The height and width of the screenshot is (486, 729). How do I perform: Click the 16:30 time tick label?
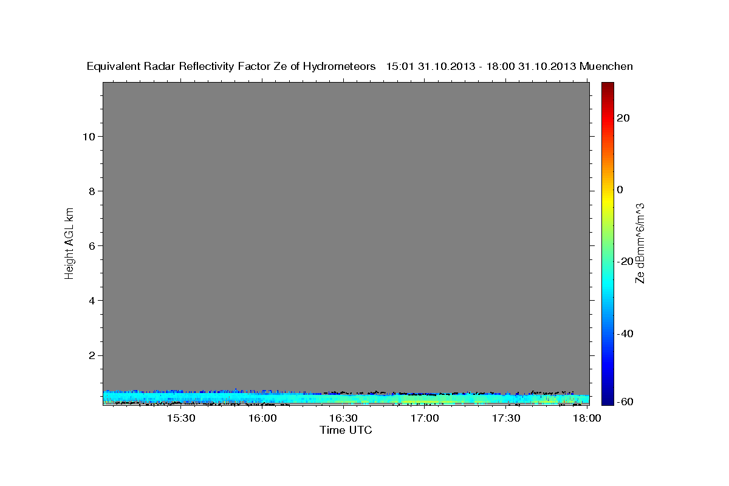tap(343, 419)
